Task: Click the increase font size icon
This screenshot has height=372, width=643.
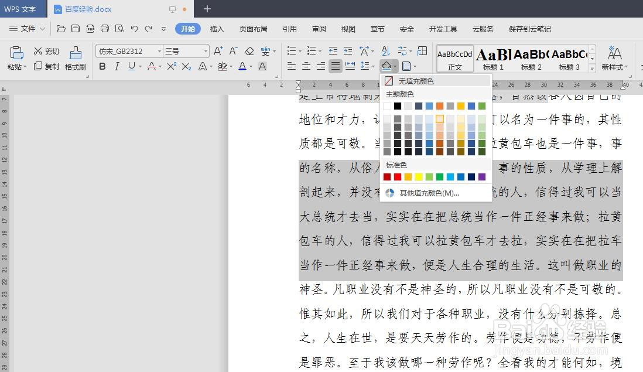Action: pos(217,51)
